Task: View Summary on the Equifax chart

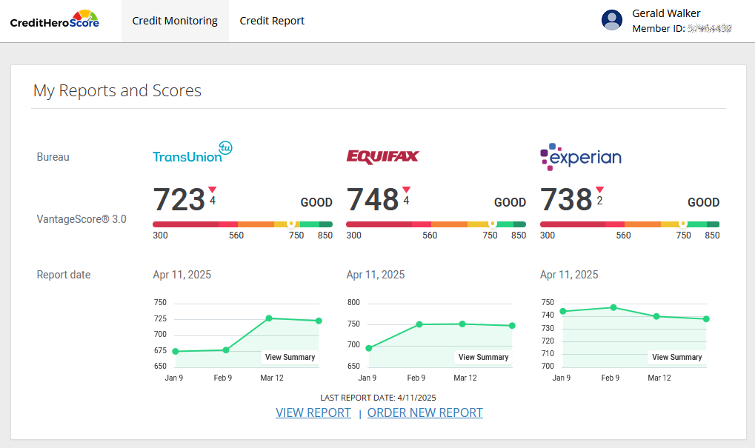Action: (483, 357)
